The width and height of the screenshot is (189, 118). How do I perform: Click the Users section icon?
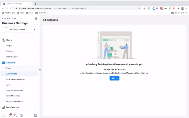[4, 40]
